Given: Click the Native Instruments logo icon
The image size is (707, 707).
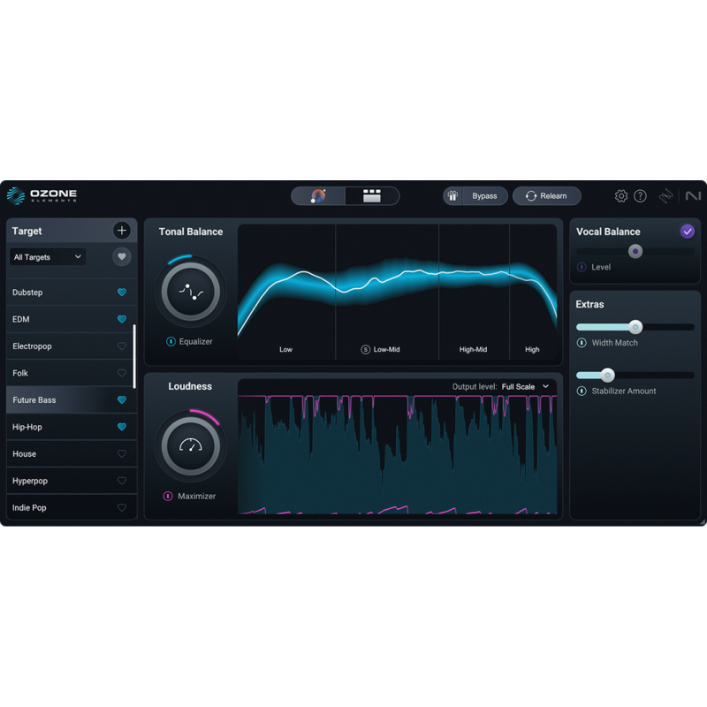Looking at the screenshot, I should (693, 195).
